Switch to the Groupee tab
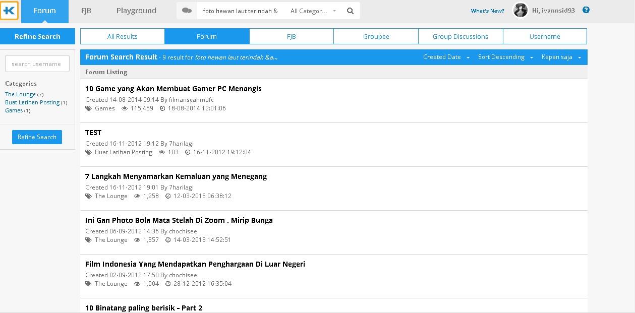Viewport: 635px width, 313px height. coord(376,36)
